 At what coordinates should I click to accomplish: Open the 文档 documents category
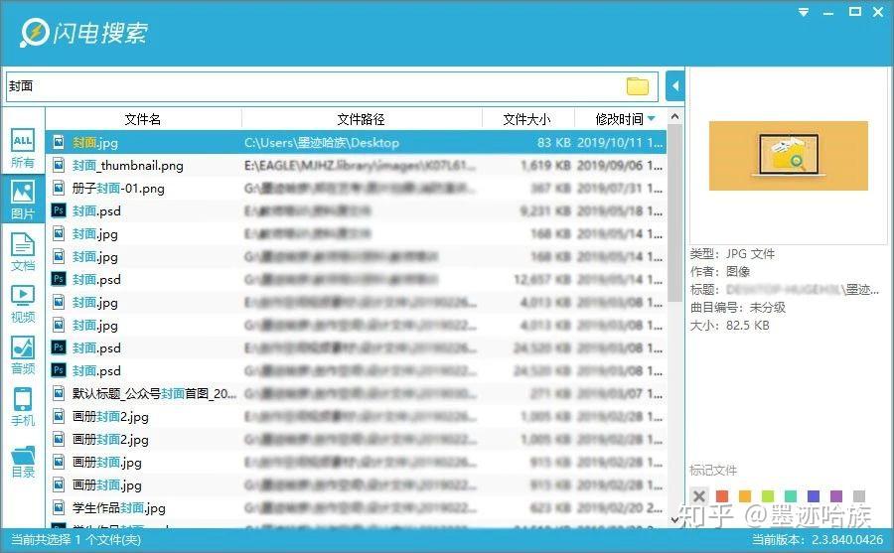pyautogui.click(x=23, y=251)
